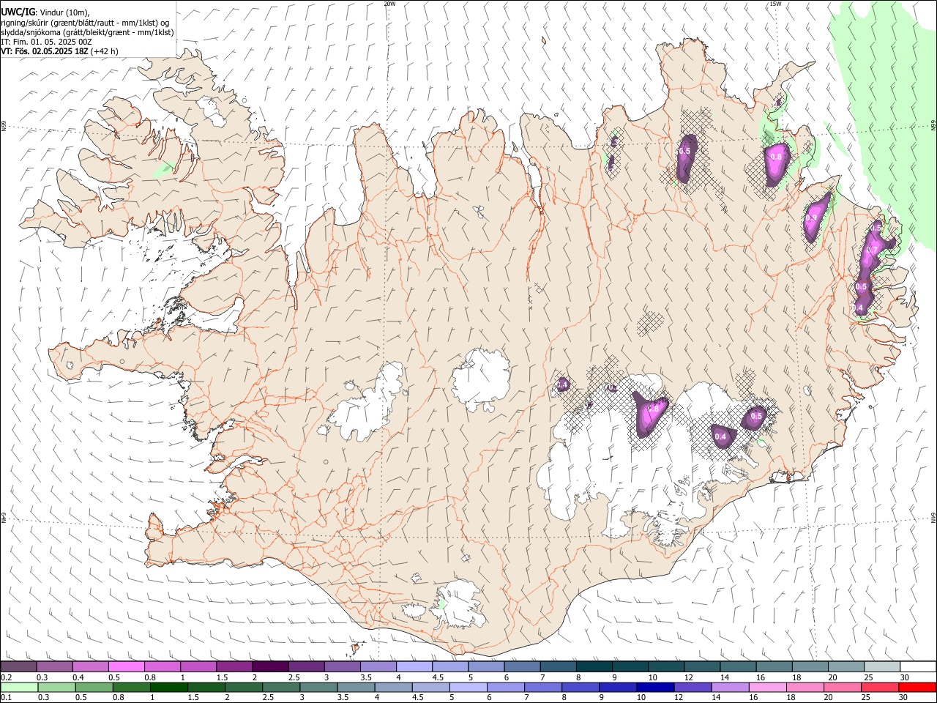Screen dimensions: 937x703
Task: Click the '15W' longitude label on the top edge
Action: (x=775, y=4)
